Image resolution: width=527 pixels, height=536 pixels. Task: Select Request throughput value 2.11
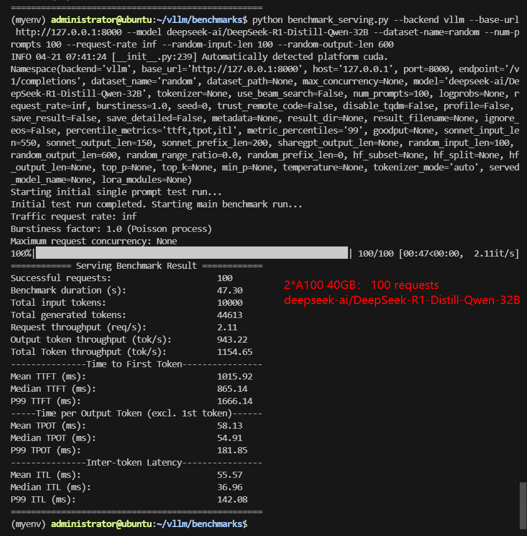click(227, 327)
